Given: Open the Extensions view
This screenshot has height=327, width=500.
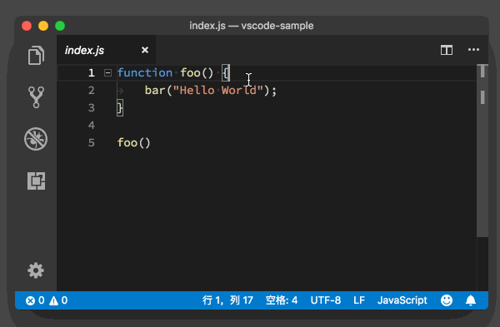Looking at the screenshot, I should pos(36,181).
